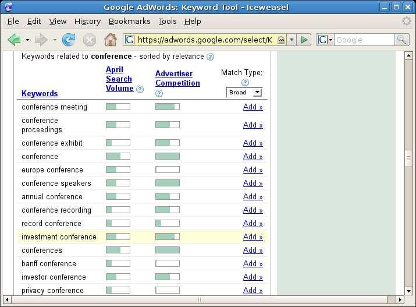Click Add for the conference row
416x307 pixels.
(x=253, y=156)
